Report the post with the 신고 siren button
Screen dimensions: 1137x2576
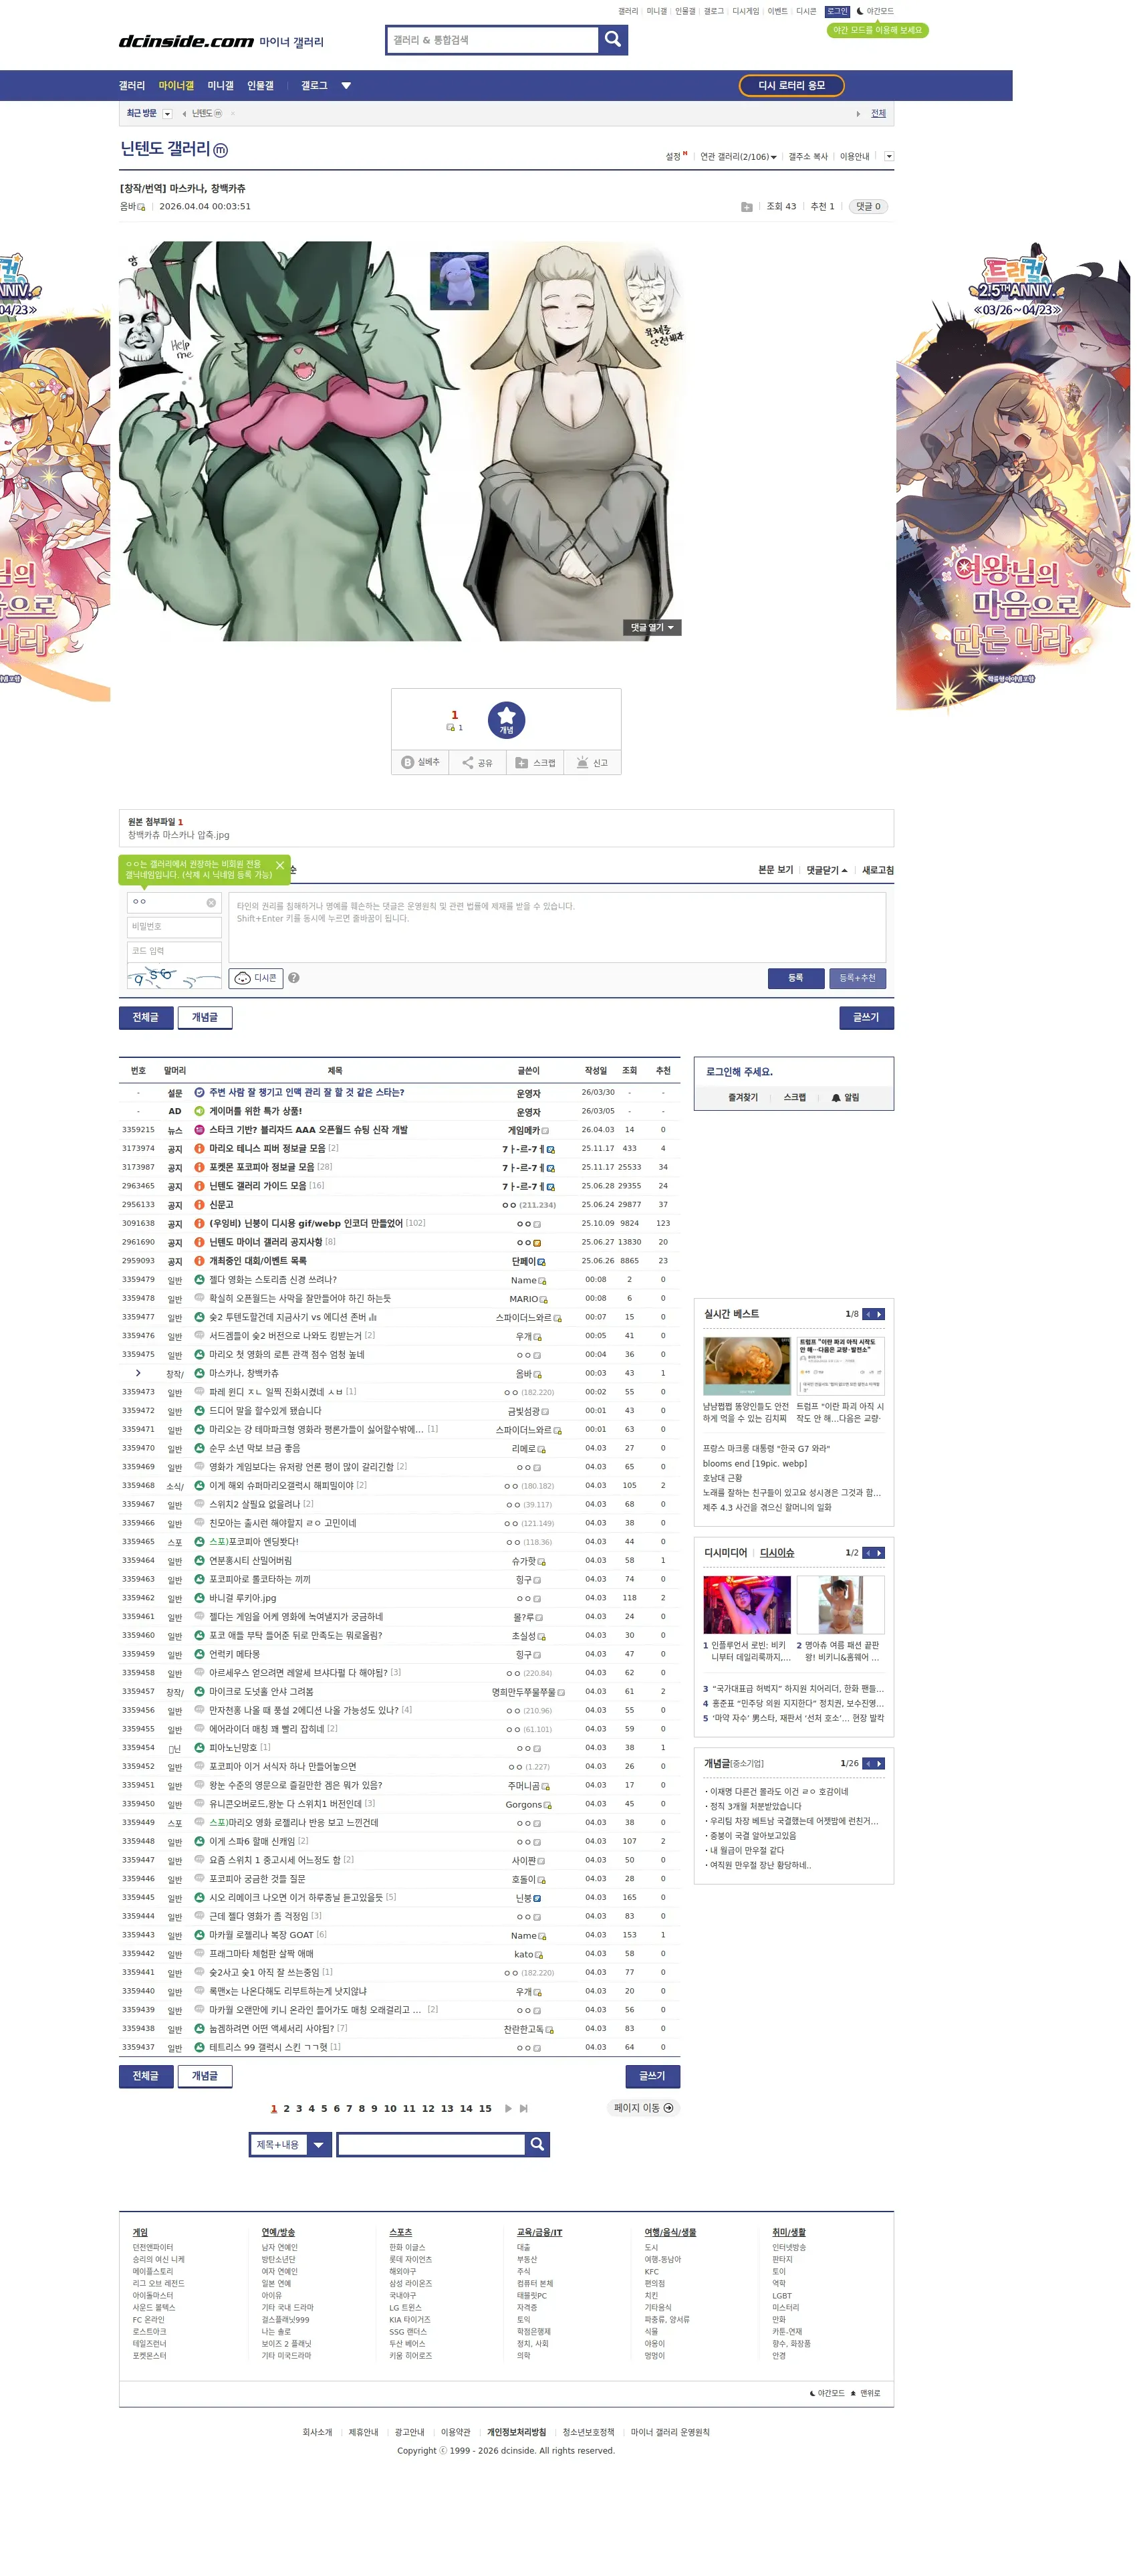click(592, 762)
